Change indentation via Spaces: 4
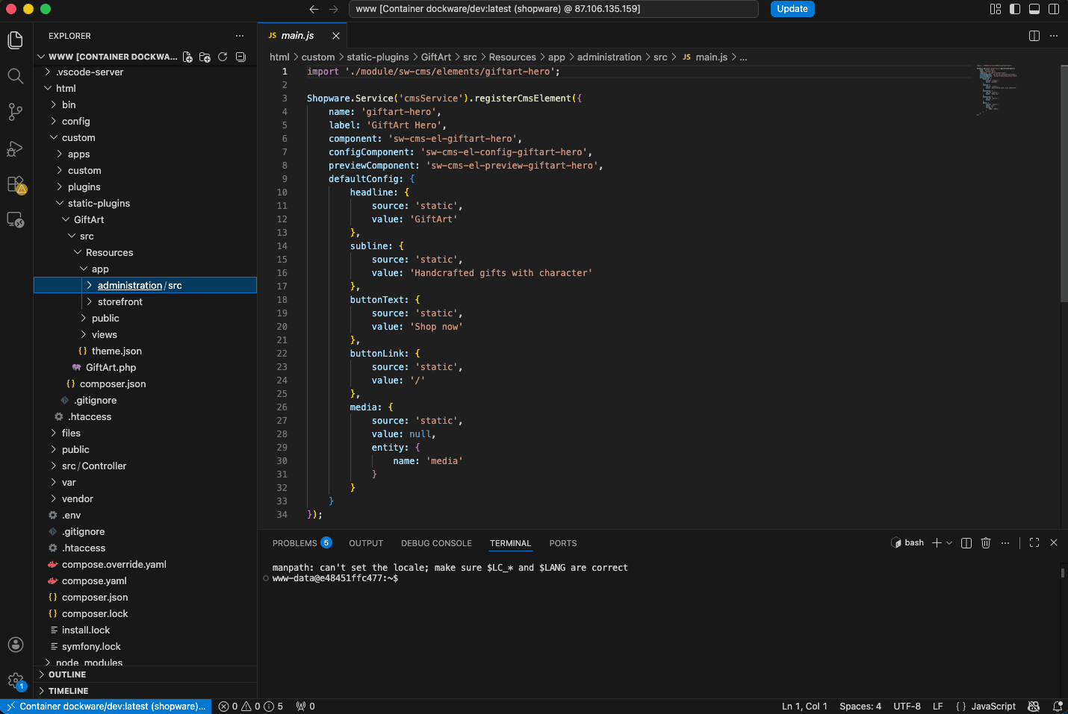 [x=860, y=707]
